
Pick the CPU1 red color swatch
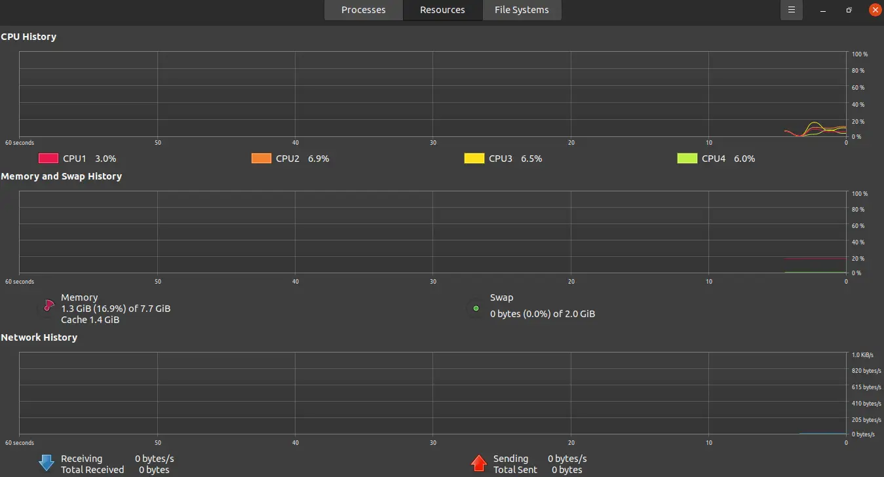[48, 158]
